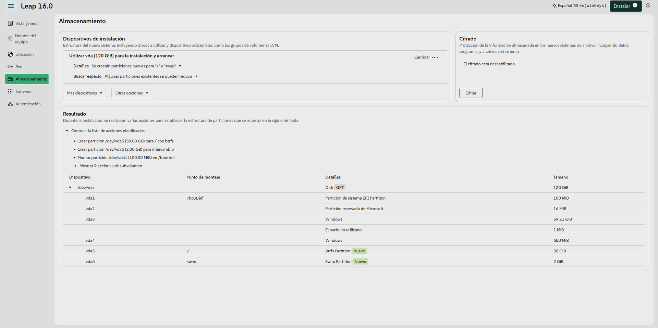The width and height of the screenshot is (658, 328).
Task: Open the Más dispositivos dropdown
Action: tap(85, 93)
